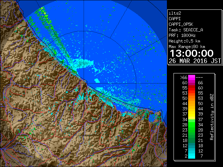The image size is (223, 167).
Task: Click the 'Task: SEAICE_A' text
Action: tap(186, 30)
